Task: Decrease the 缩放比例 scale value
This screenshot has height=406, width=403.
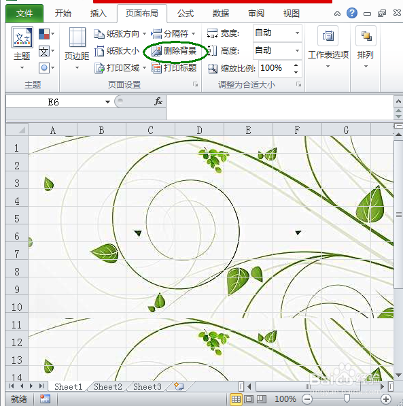Action: click(x=296, y=72)
